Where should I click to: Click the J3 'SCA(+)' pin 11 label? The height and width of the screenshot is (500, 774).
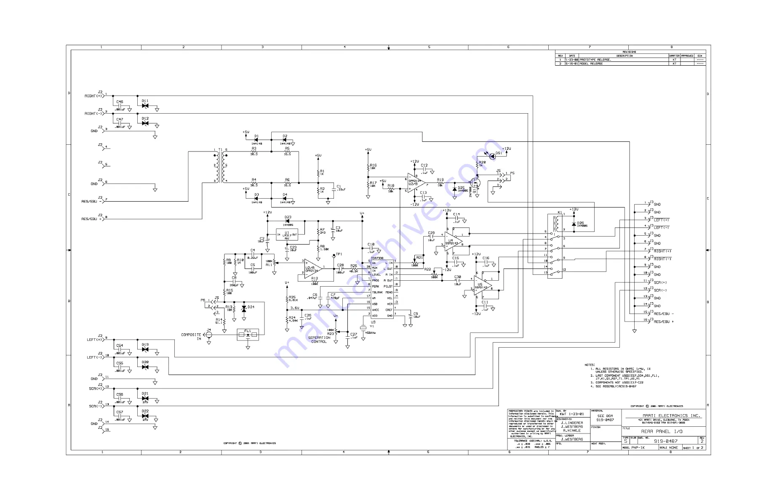(x=660, y=283)
